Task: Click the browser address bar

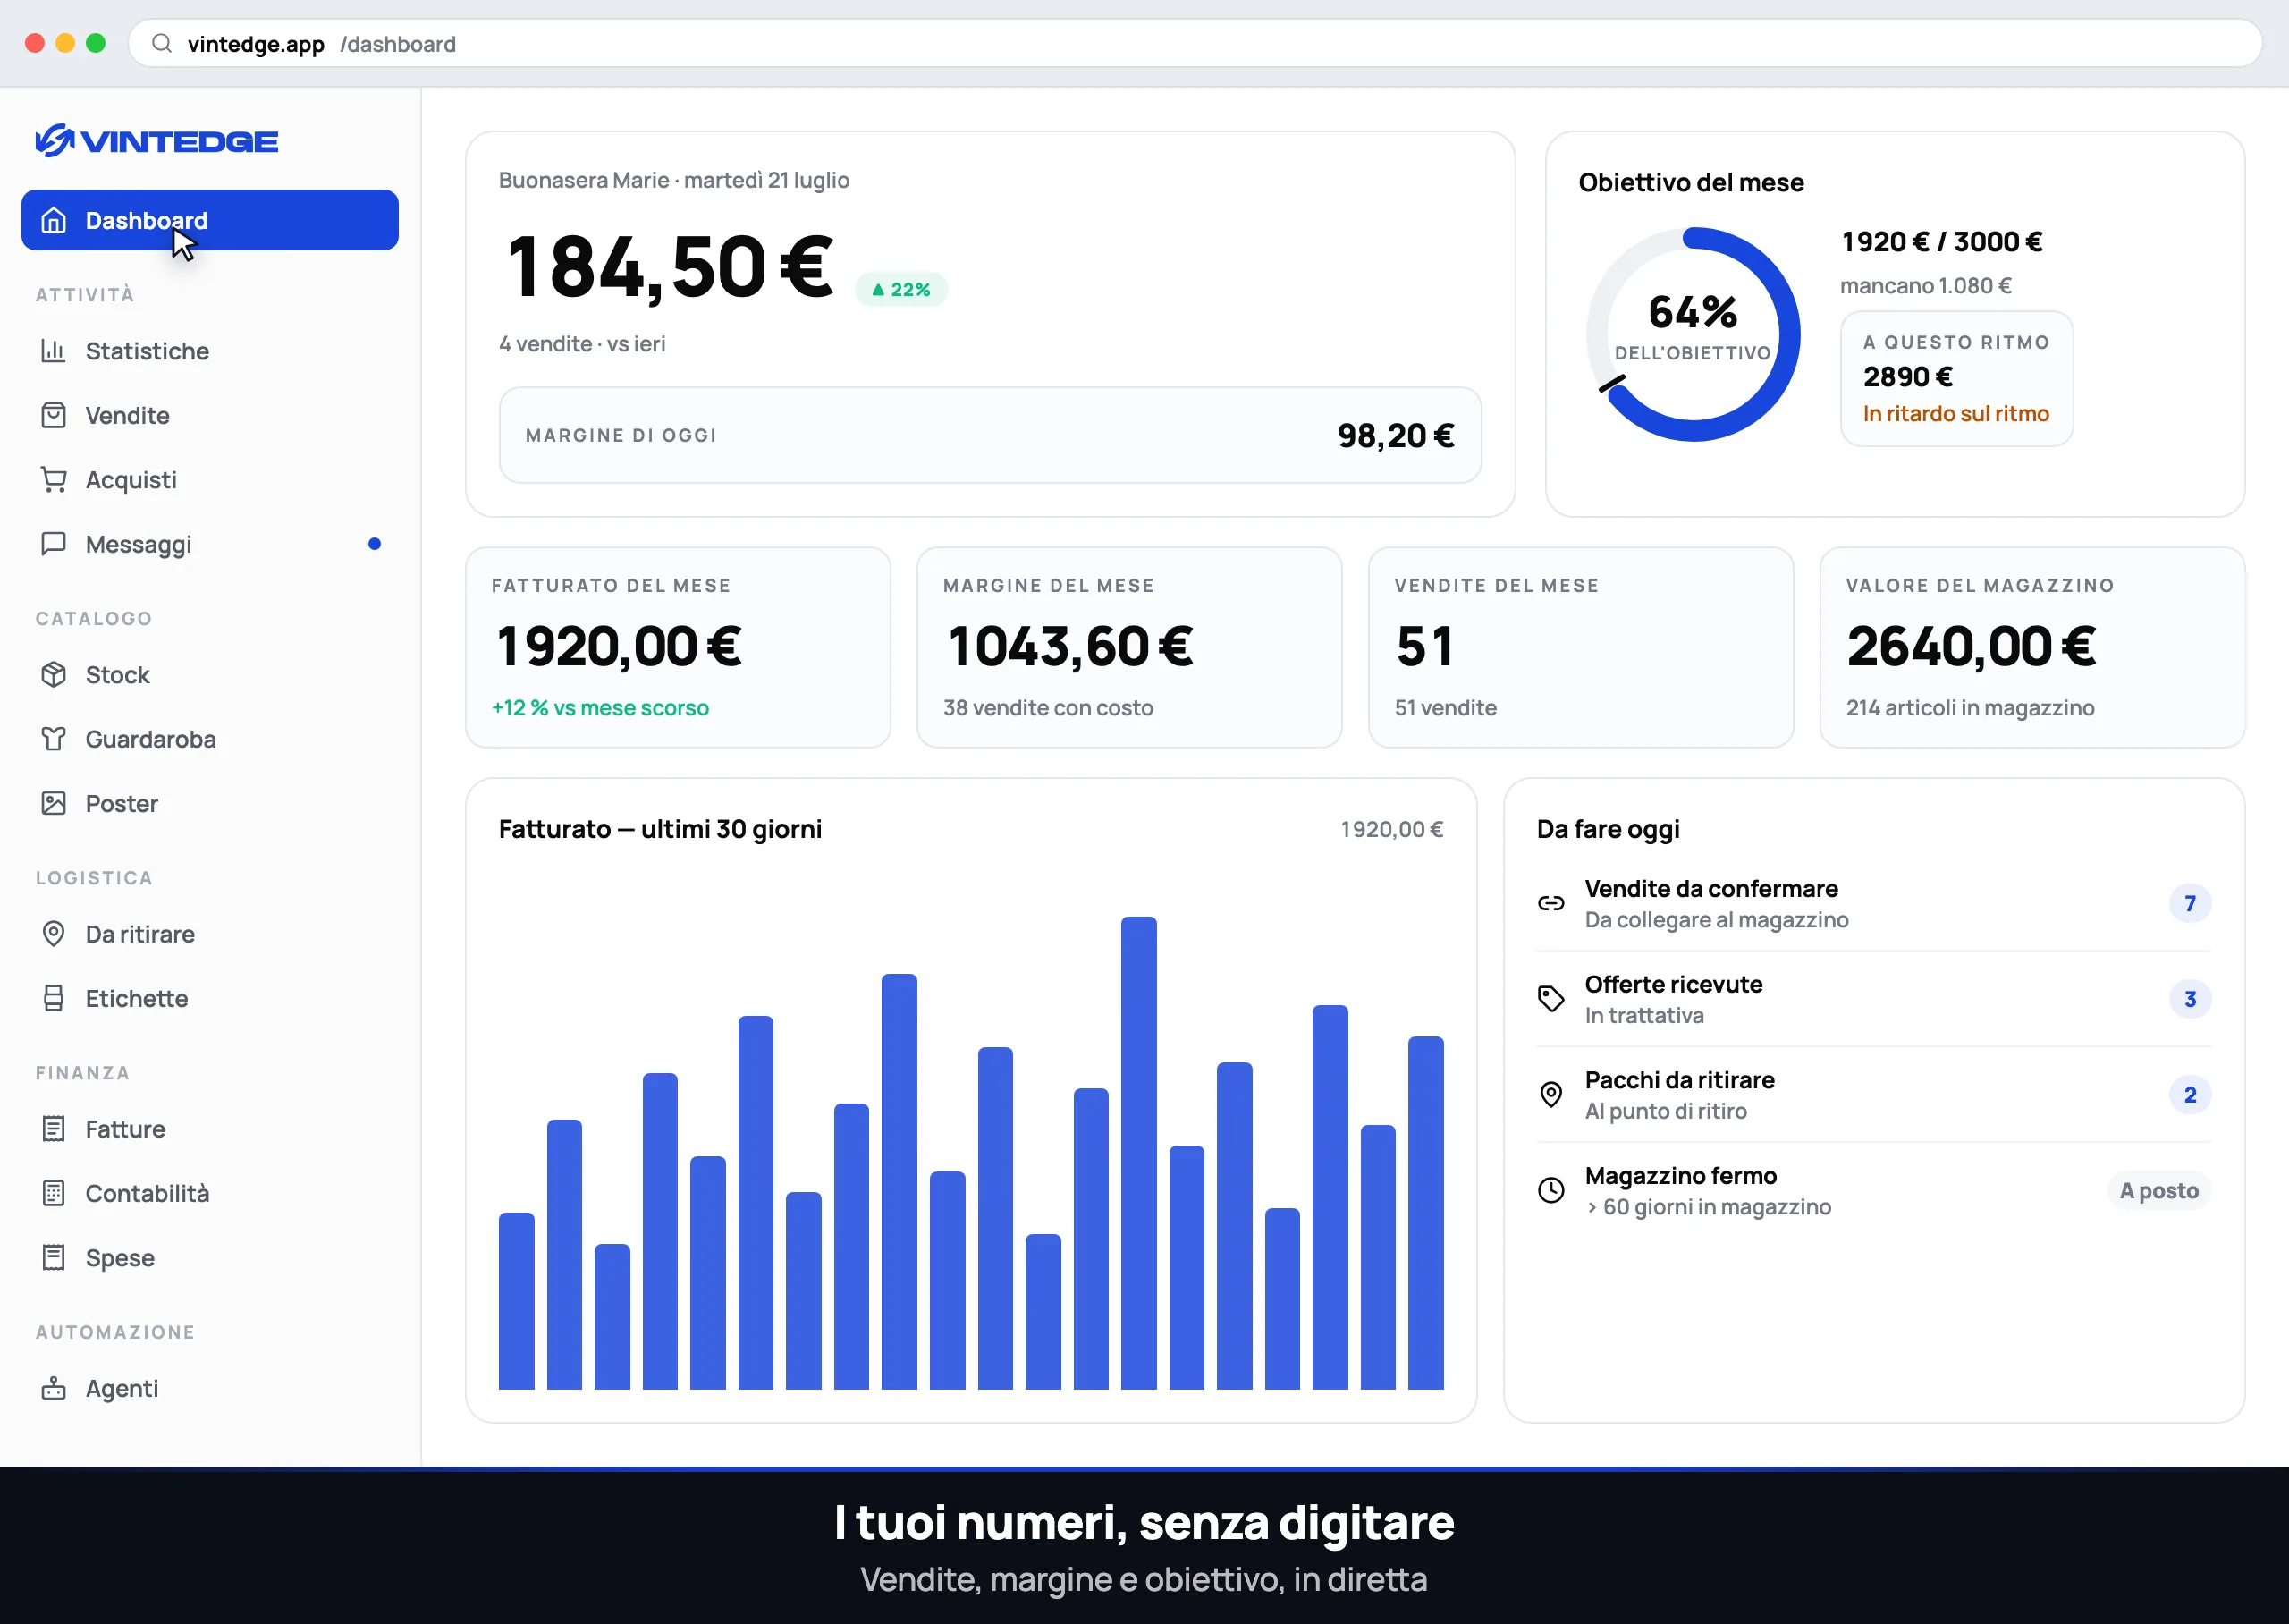Action: pyautogui.click(x=1195, y=44)
